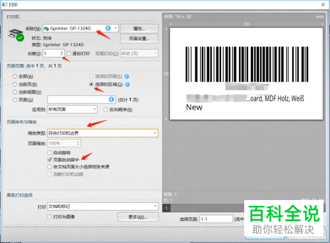The image size is (330, 243).
Task: Select the 当前页 current page radio button
Action: tap(15, 85)
